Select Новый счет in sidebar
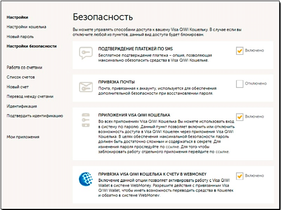Viewport: 281px width, 210px height. pyautogui.click(x=18, y=87)
